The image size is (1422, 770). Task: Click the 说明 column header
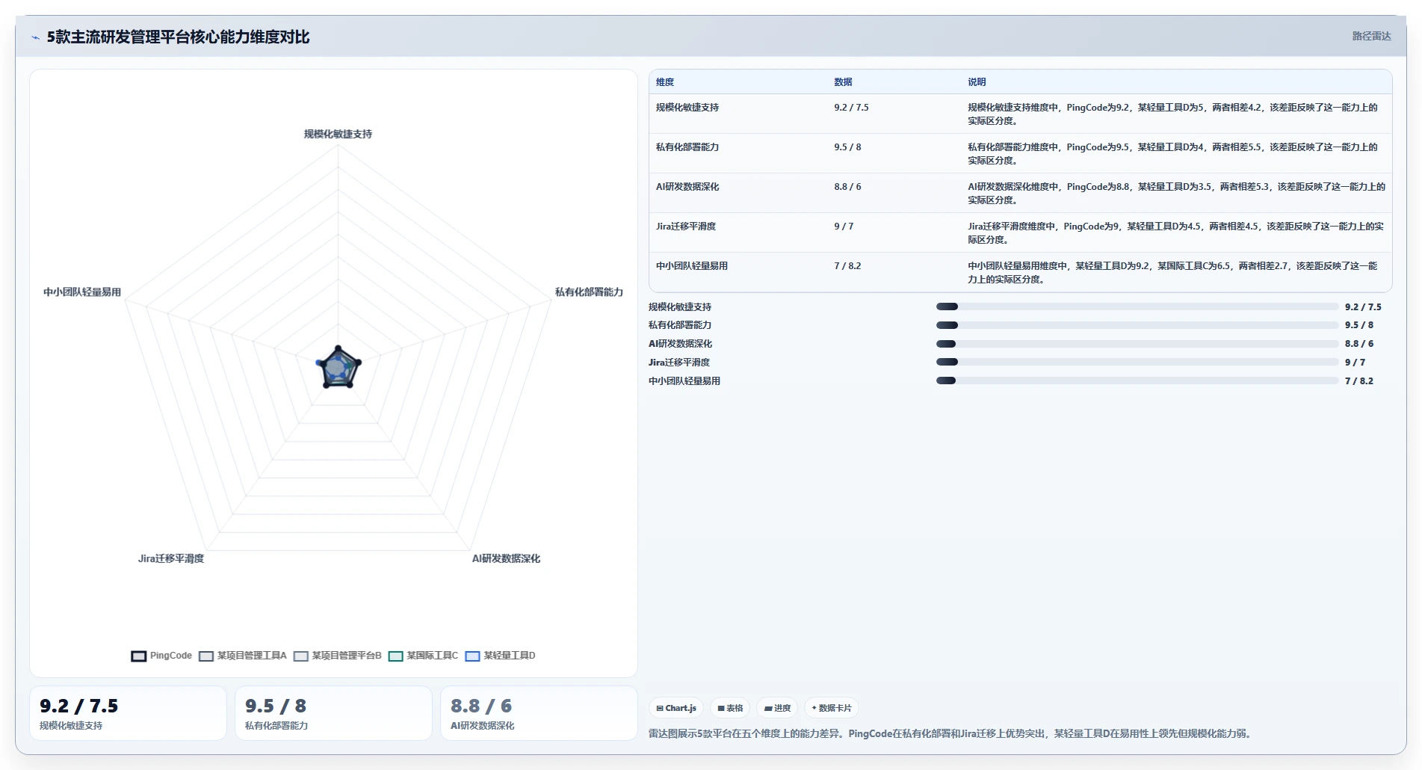(x=977, y=82)
